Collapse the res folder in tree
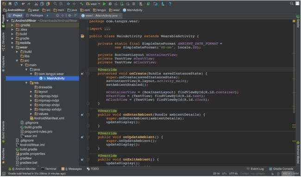 coord(26,83)
